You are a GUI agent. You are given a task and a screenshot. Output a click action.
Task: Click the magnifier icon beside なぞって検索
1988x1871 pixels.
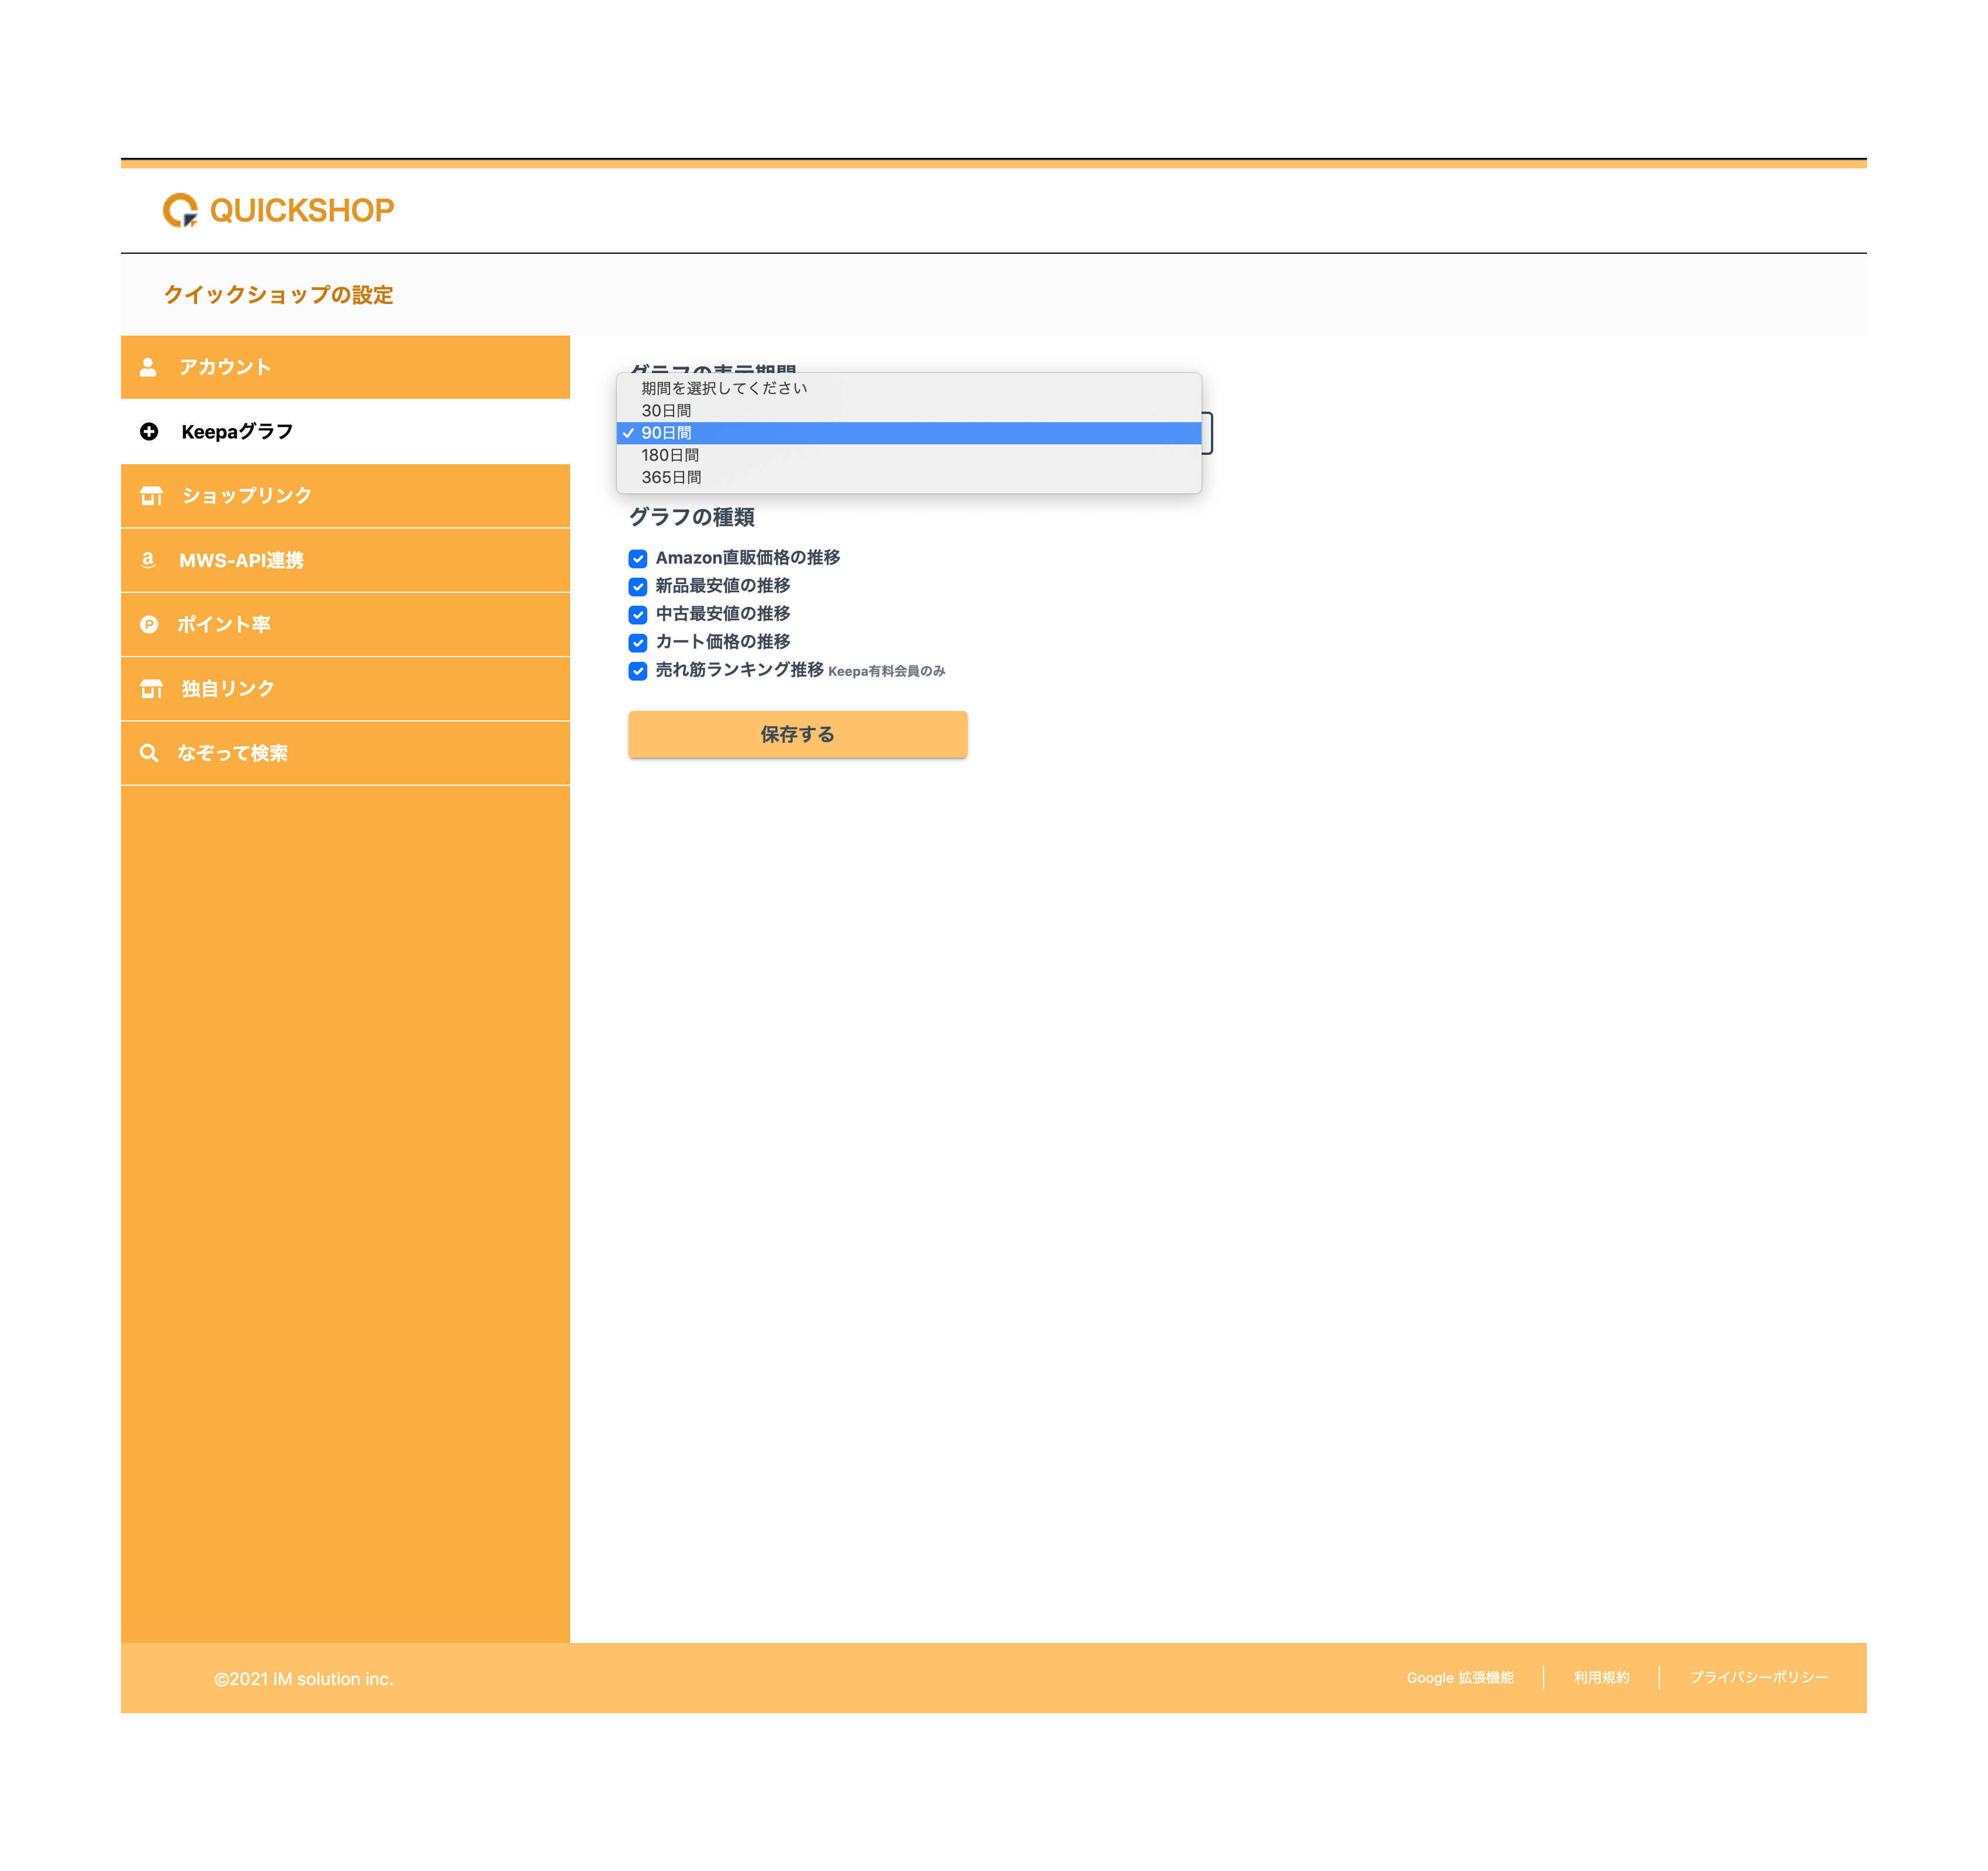pos(149,753)
